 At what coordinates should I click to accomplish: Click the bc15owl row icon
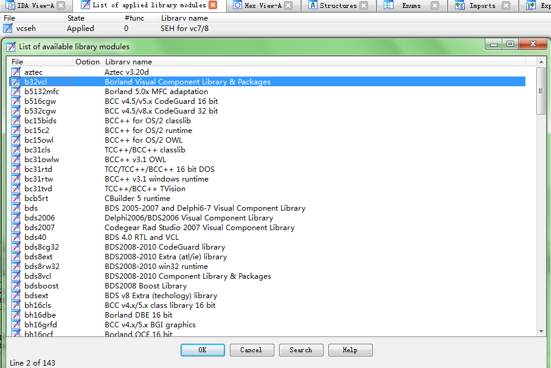15,140
